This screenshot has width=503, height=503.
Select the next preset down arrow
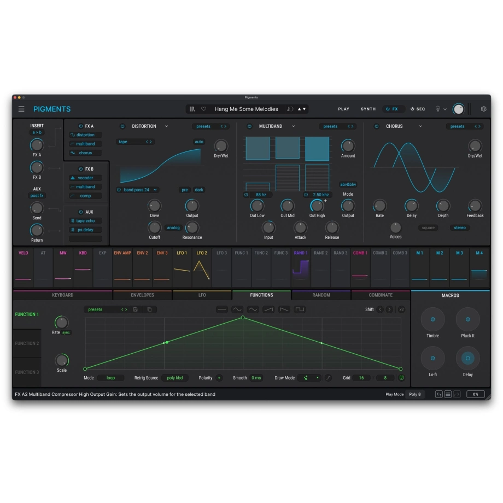click(305, 109)
